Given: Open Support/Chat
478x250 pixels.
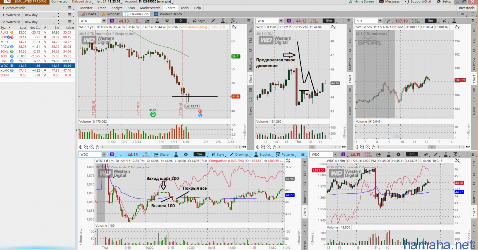Looking at the screenshot, I should 418,2.
